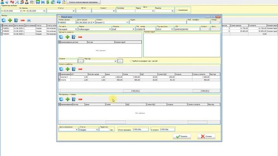Screen dimensions: 278x156
Task: Delete the selected service with the red minus
Action: point(80,69)
